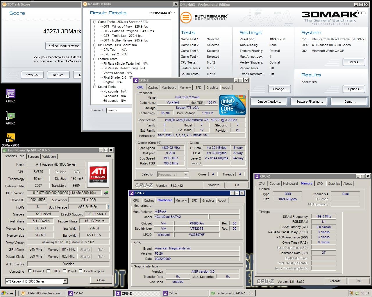Viewport: 372px width, 297px height.
Task: Toggle the DirectCompute checkbox in GPU-Z
Action: pos(81,271)
